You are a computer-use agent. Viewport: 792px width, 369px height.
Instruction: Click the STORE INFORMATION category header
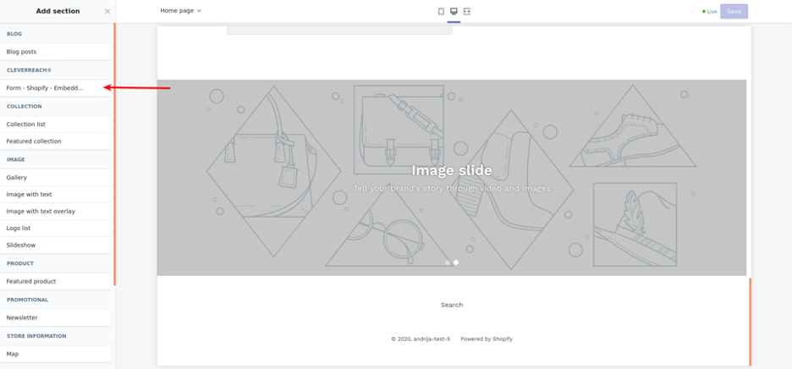[36, 336]
